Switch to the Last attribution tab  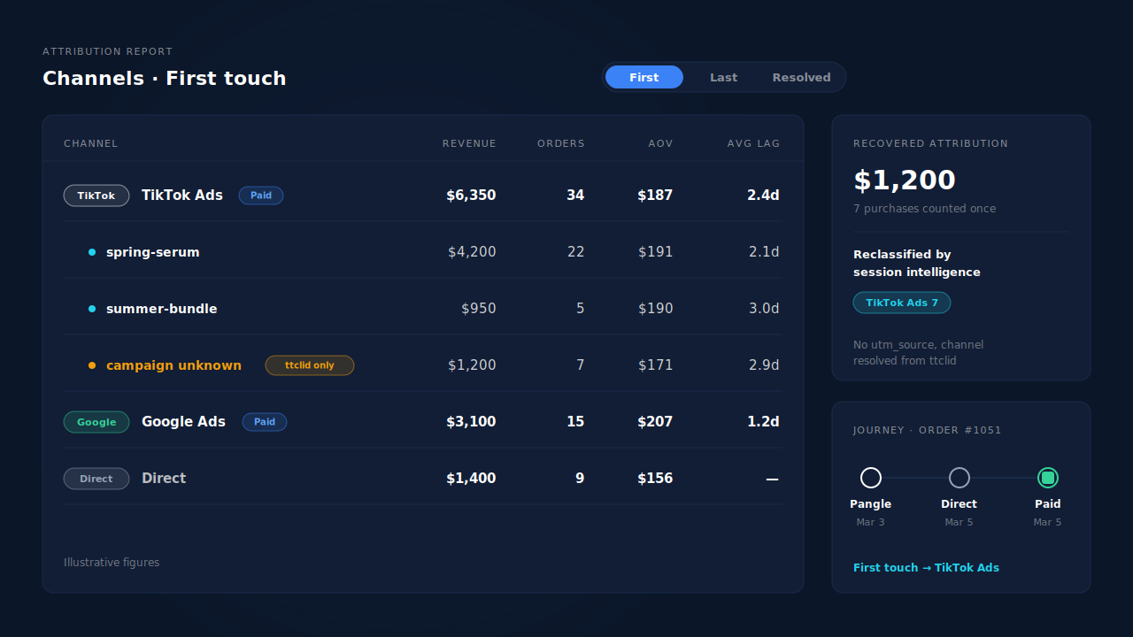(x=723, y=77)
